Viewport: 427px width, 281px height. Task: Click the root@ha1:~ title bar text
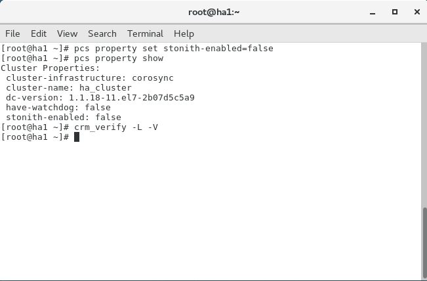click(214, 12)
